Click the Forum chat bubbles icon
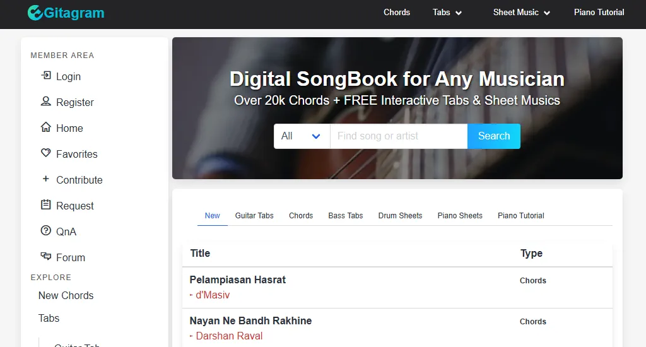Viewport: 646px width, 347px height. 45,257
